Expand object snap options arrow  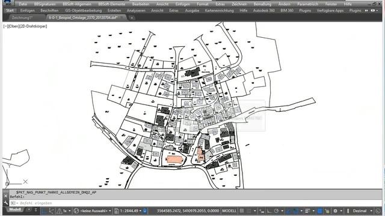point(301,211)
